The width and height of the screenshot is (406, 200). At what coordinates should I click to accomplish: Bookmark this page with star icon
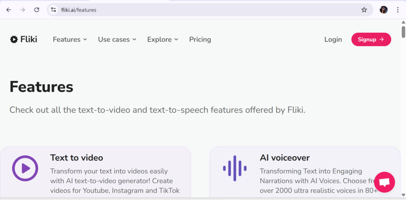tap(364, 10)
